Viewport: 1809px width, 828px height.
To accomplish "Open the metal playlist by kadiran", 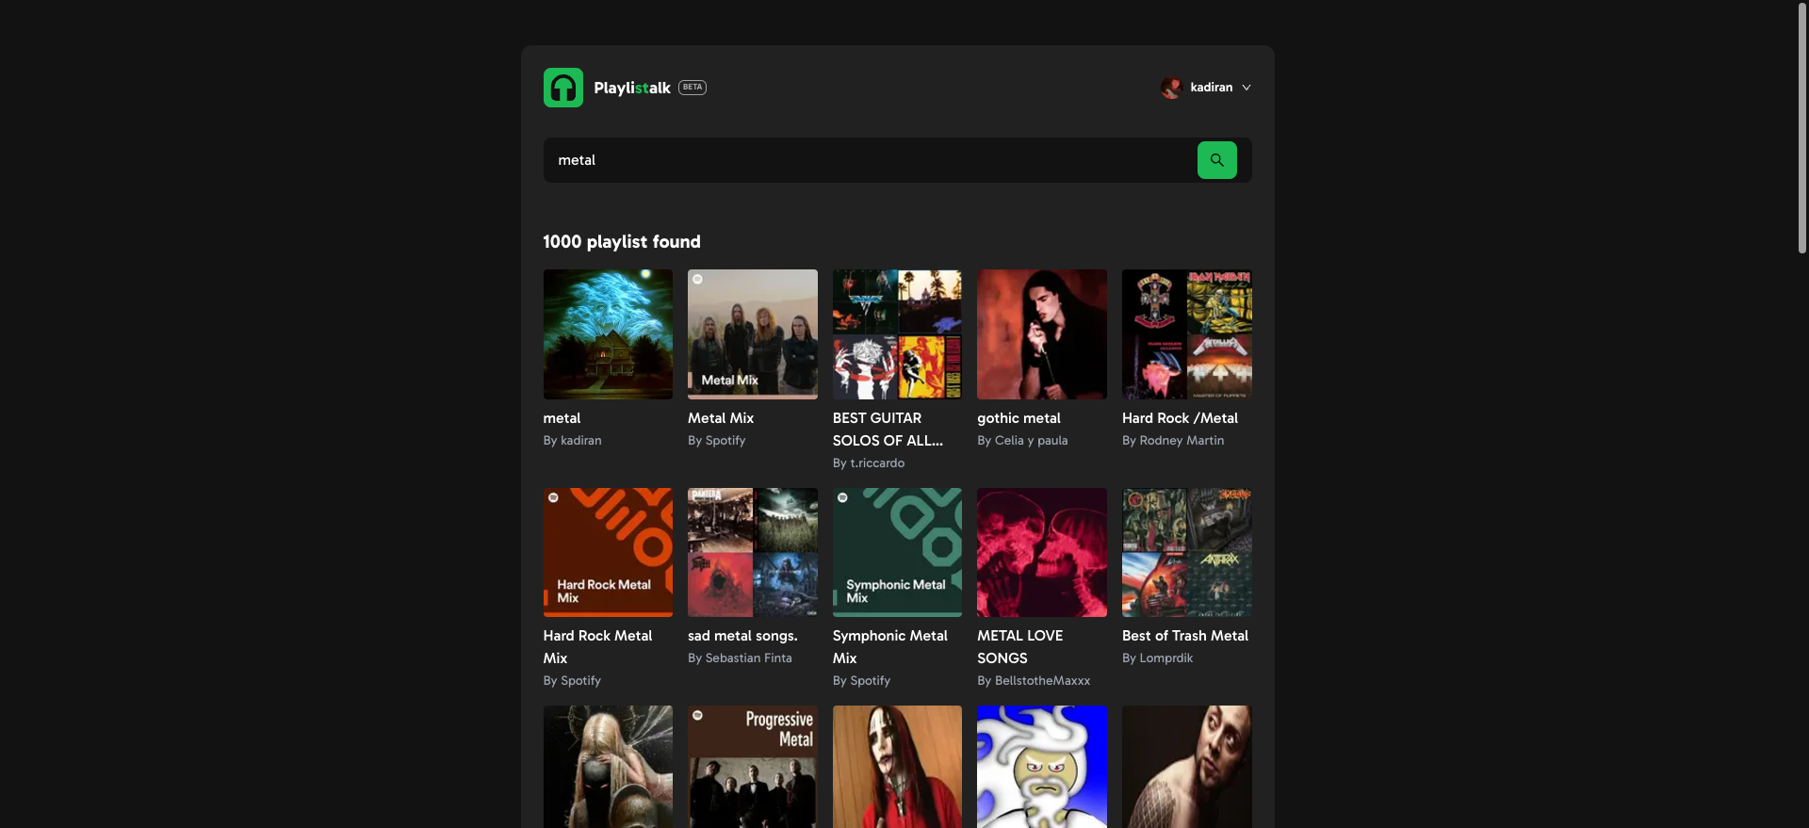I will click(608, 334).
